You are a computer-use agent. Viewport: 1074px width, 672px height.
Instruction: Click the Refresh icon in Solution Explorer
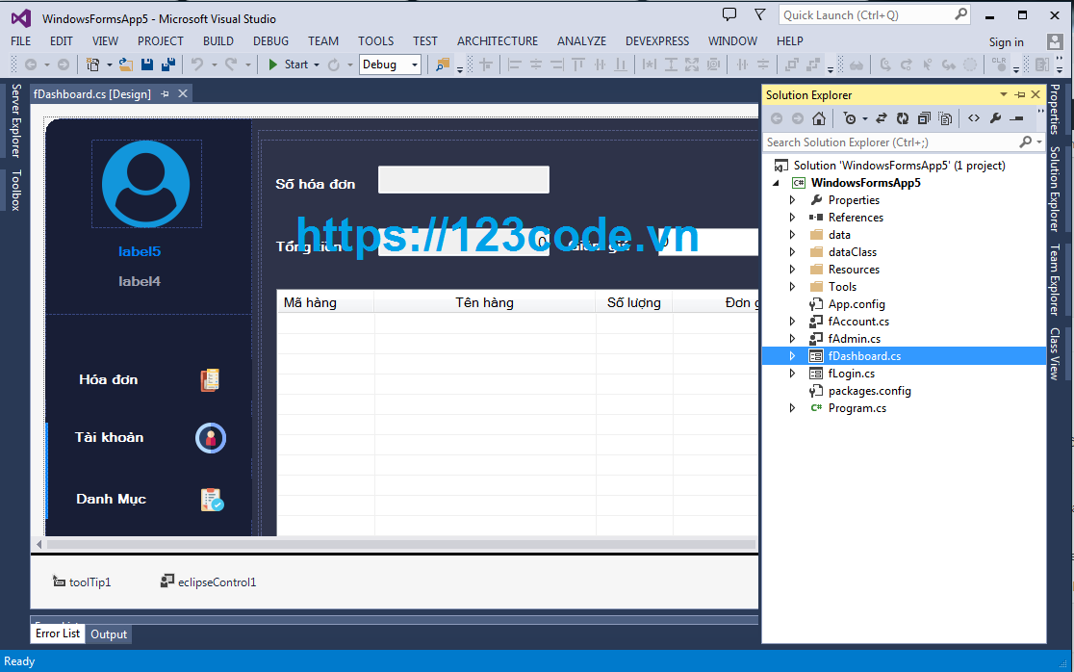pyautogui.click(x=903, y=117)
